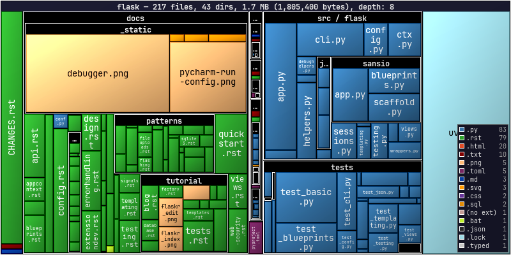This screenshot has width=511, height=255.
Task: Select the ctx.py block
Action: click(x=404, y=40)
